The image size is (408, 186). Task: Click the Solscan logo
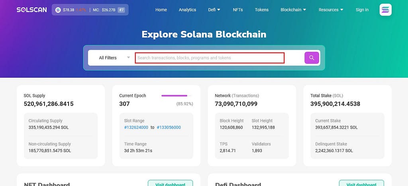coord(32,10)
